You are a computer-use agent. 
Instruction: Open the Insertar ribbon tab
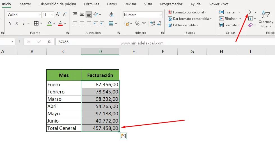click(x=25, y=4)
